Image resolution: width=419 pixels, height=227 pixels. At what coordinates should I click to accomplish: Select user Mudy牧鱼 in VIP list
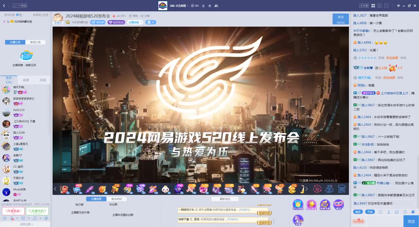coord(25,191)
